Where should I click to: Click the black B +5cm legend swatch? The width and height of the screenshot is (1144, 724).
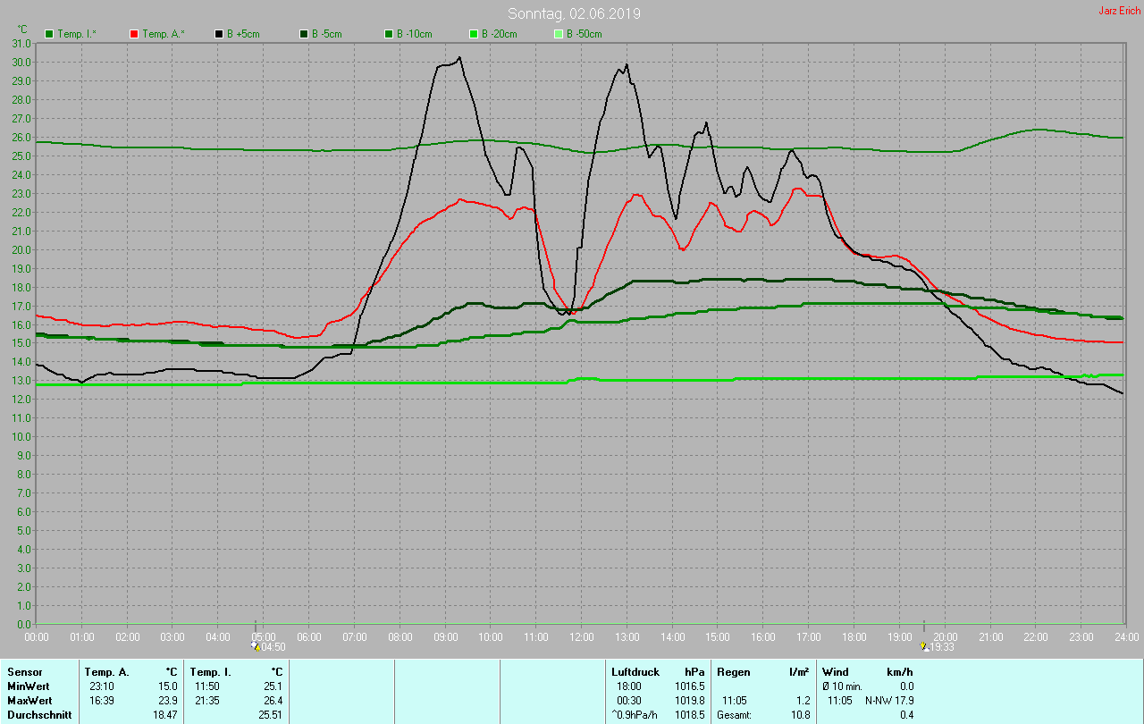pos(219,34)
